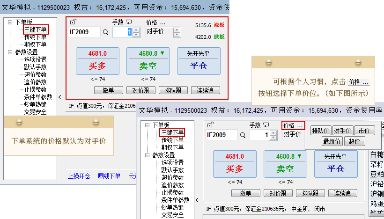
Task: Open the 止损开仓 link
Action: [x=79, y=176]
